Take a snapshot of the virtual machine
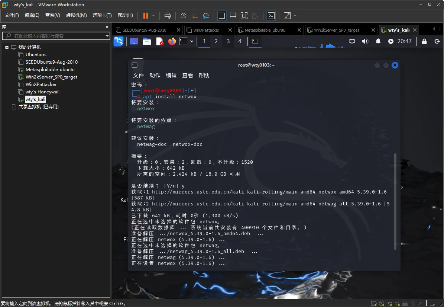This screenshot has width=444, height=307. tap(184, 16)
